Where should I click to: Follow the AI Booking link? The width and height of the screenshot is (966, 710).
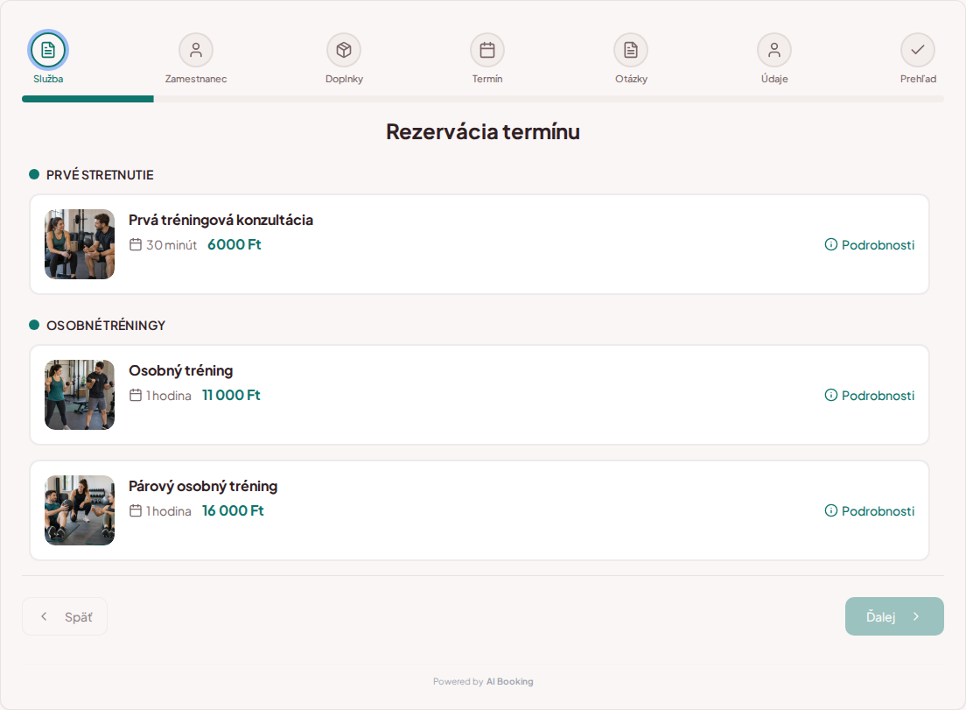(509, 682)
